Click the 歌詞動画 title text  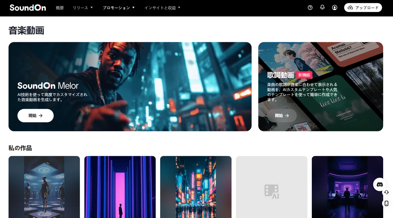coord(280,75)
